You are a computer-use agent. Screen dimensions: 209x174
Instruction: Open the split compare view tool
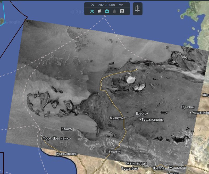tap(138, 9)
